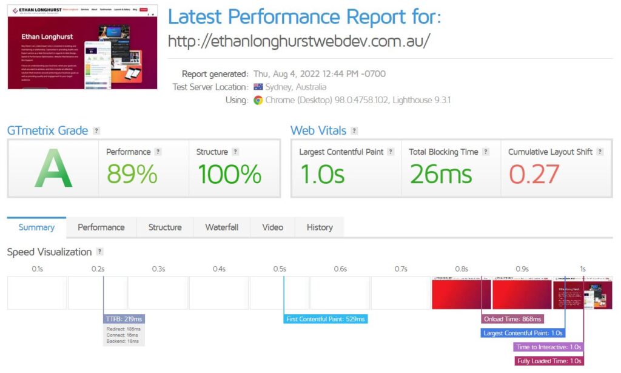This screenshot has width=621, height=373.
Task: Click the Largest Contentful Paint help icon
Action: [x=391, y=152]
